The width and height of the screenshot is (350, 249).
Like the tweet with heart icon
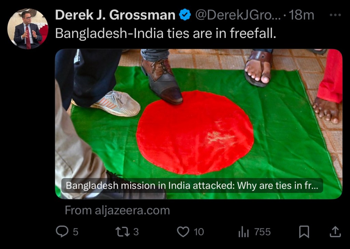click(183, 232)
